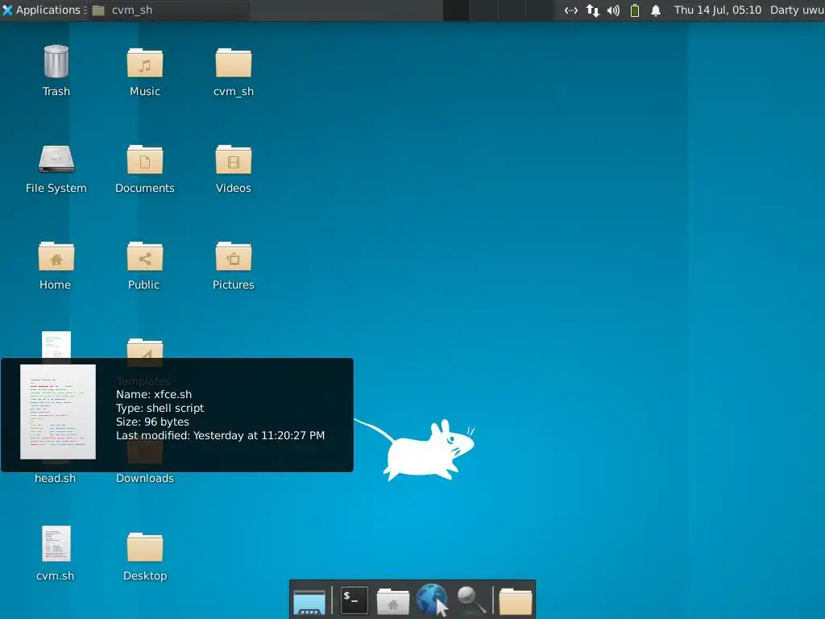The width and height of the screenshot is (825, 619).
Task: Click the top workspace switcher cell
Action: [x=457, y=10]
